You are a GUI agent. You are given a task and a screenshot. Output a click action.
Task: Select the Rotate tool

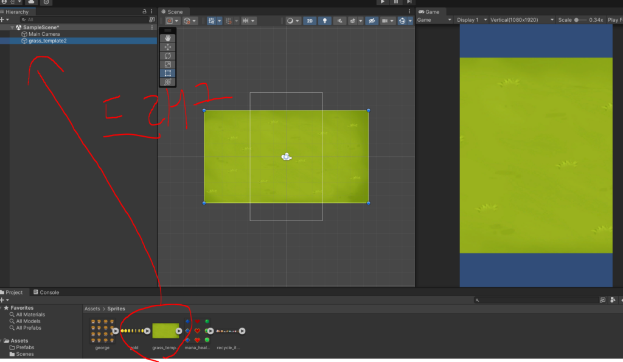pyautogui.click(x=167, y=56)
